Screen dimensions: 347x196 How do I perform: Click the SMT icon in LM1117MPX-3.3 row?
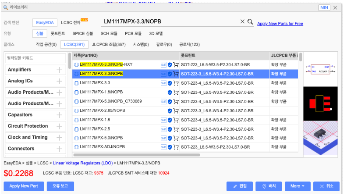click(163, 83)
